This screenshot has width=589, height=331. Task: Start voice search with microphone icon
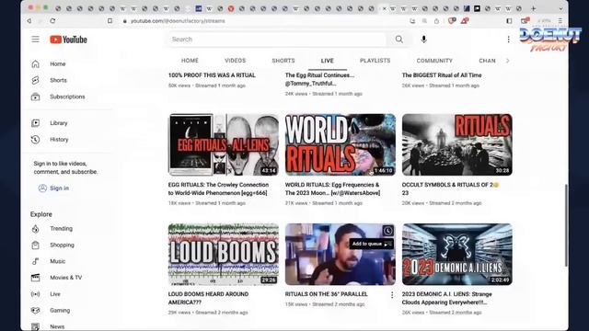tap(423, 40)
